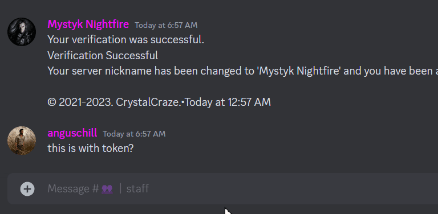Click the CrystalCraze copyright footer text
The image size is (438, 214).
click(115, 102)
